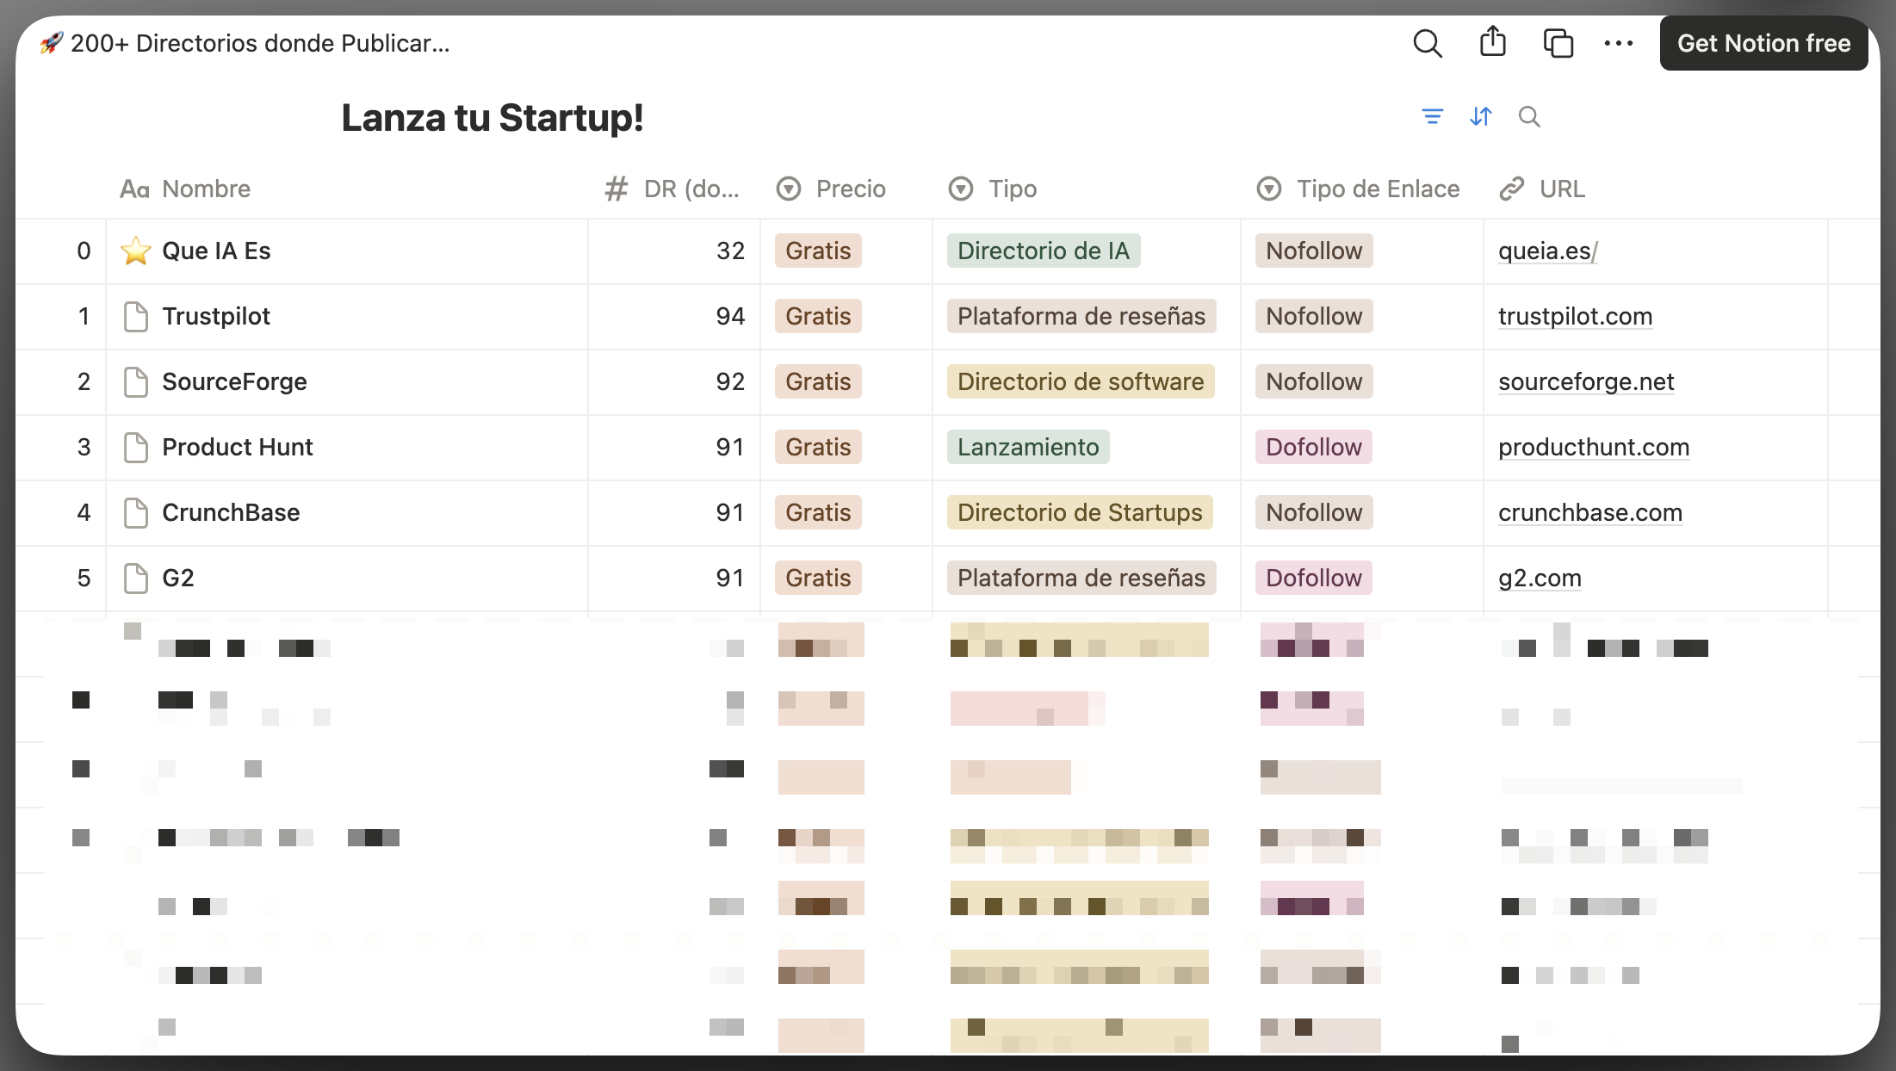The image size is (1896, 1071).
Task: Open the search icon at top right
Action: coord(1428,43)
